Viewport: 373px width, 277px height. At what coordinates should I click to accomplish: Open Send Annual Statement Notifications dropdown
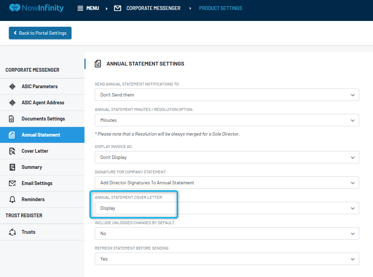click(227, 95)
